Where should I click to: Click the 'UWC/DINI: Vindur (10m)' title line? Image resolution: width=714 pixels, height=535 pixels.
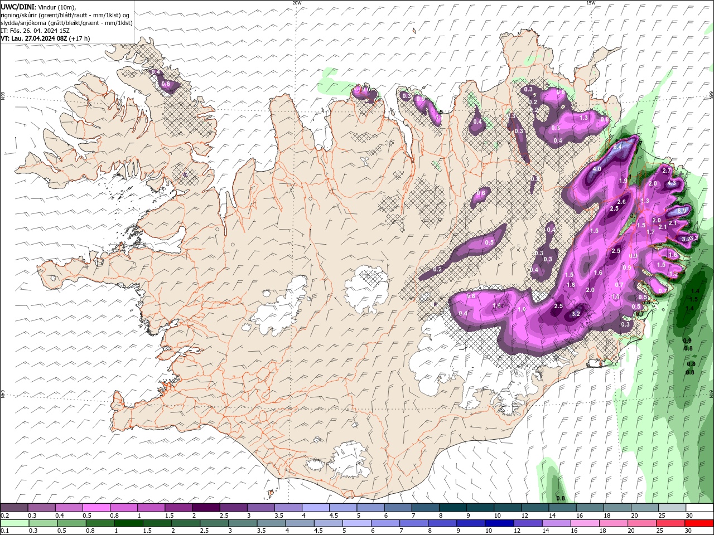pos(38,7)
